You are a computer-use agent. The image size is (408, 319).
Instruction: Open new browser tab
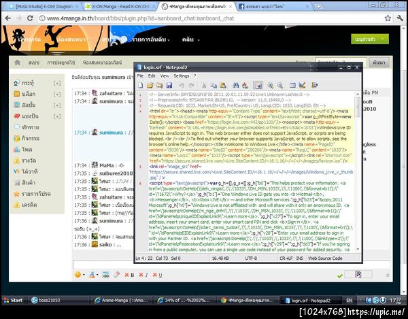click(318, 6)
